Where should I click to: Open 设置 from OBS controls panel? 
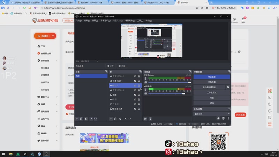(212, 98)
